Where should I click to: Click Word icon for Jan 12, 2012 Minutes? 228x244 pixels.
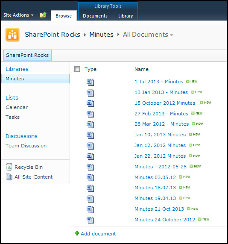[x=90, y=146]
